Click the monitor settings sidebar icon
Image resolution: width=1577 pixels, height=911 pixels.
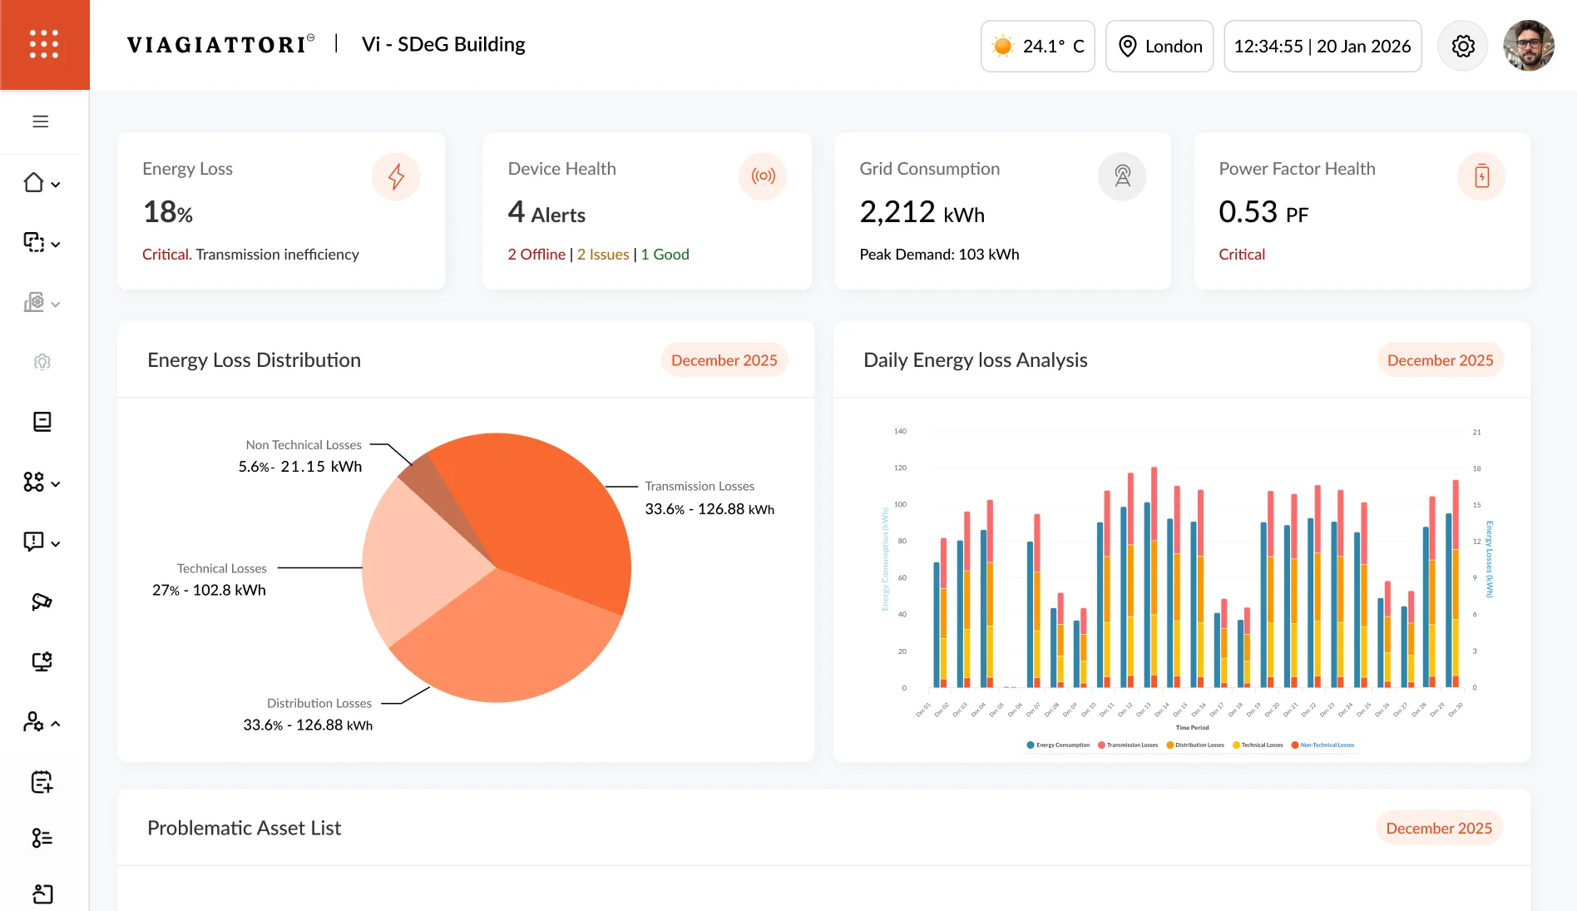(42, 661)
